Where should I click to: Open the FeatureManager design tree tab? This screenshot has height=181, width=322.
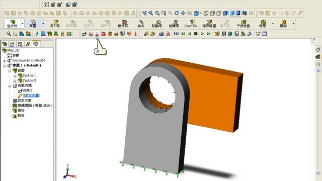click(x=5, y=44)
